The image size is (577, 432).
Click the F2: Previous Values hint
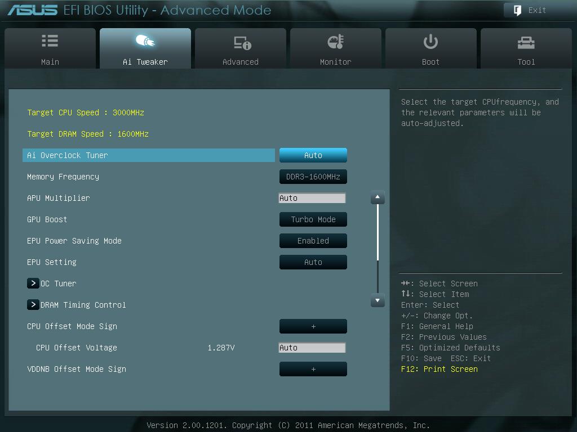pos(443,337)
